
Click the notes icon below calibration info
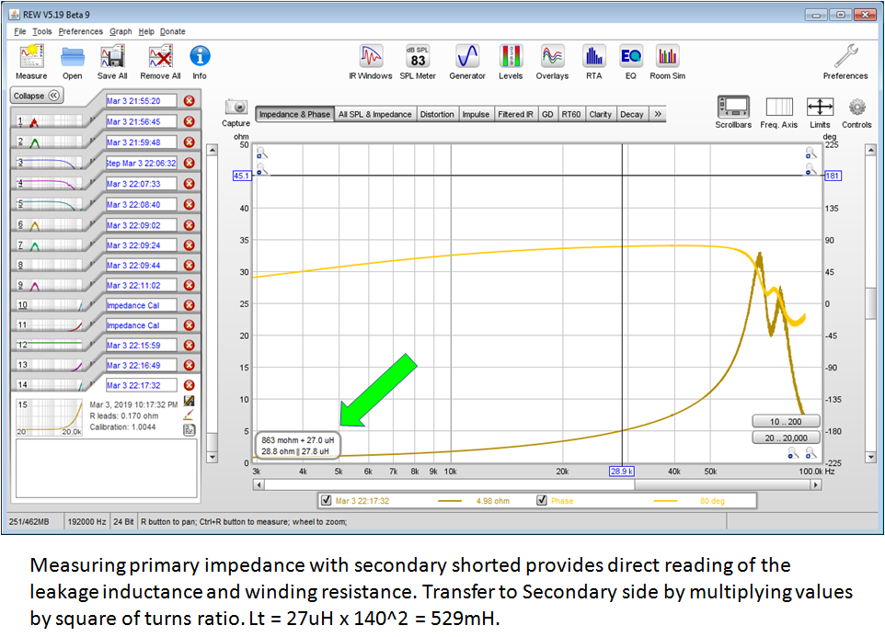click(190, 430)
